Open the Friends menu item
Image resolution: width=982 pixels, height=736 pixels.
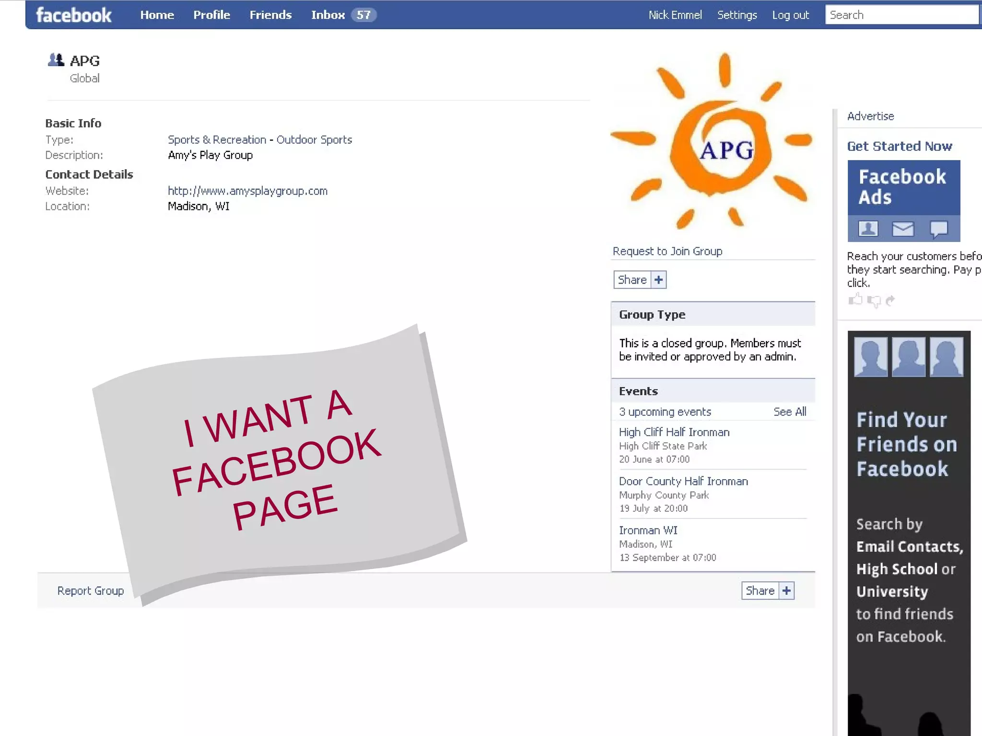[270, 15]
